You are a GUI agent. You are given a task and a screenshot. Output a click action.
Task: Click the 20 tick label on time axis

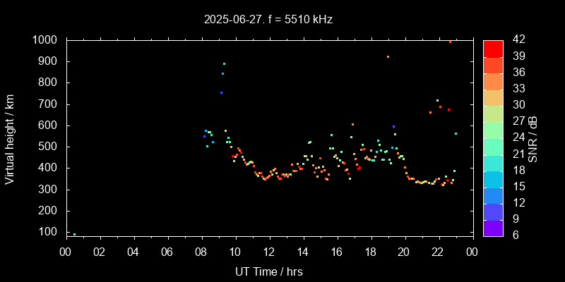click(x=404, y=252)
